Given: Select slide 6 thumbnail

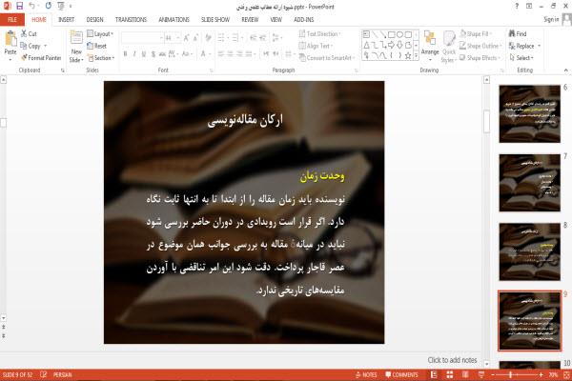Looking at the screenshot, I should 530,113.
